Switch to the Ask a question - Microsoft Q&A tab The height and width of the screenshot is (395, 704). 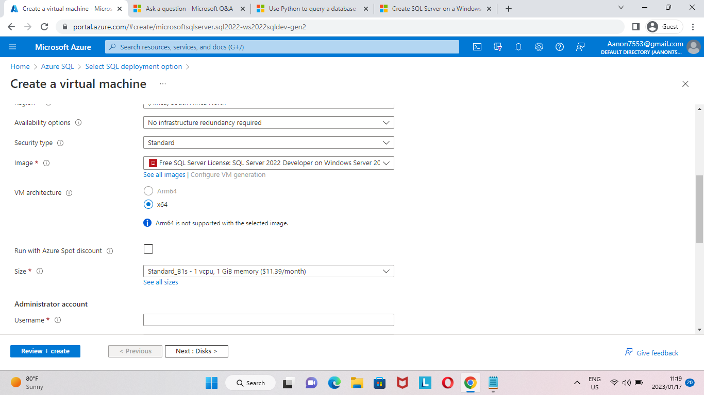[x=189, y=9]
